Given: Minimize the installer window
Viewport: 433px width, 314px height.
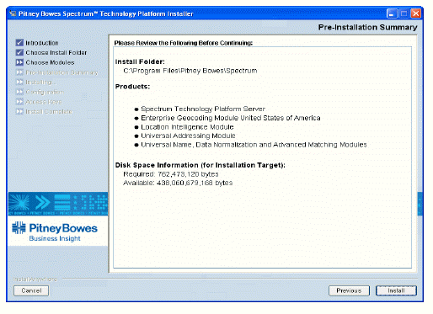Looking at the screenshot, I should pyautogui.click(x=392, y=13).
